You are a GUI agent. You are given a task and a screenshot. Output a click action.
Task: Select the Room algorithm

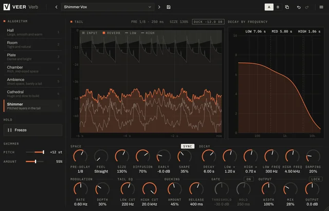(x=33, y=45)
